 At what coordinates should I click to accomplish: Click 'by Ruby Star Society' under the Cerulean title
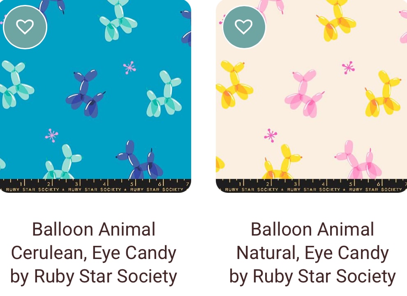[x=94, y=276]
